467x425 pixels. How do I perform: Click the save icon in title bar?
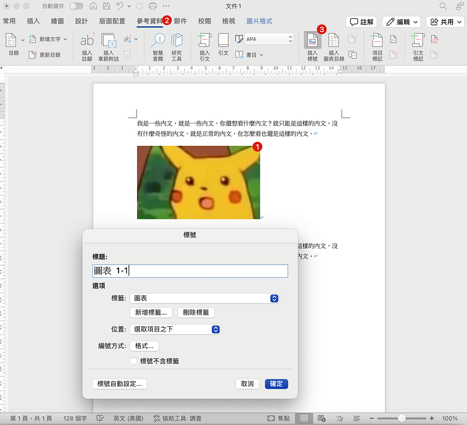tap(106, 6)
